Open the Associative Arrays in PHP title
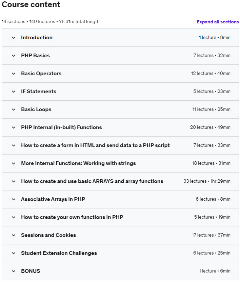Screen dimensions: 240x282 (x=53, y=199)
